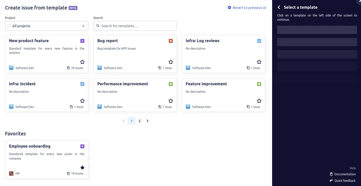Screen dimensions: 361x186
Task: Click the blue task icon on Infra: Log reviews
Action: [x=259, y=41]
